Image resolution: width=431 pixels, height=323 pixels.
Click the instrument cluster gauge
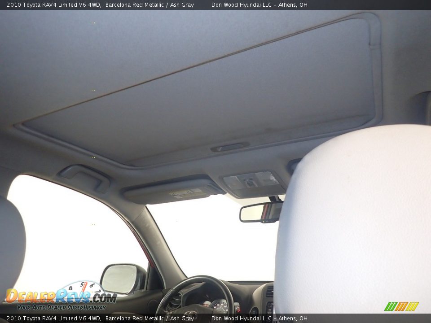click(220, 306)
